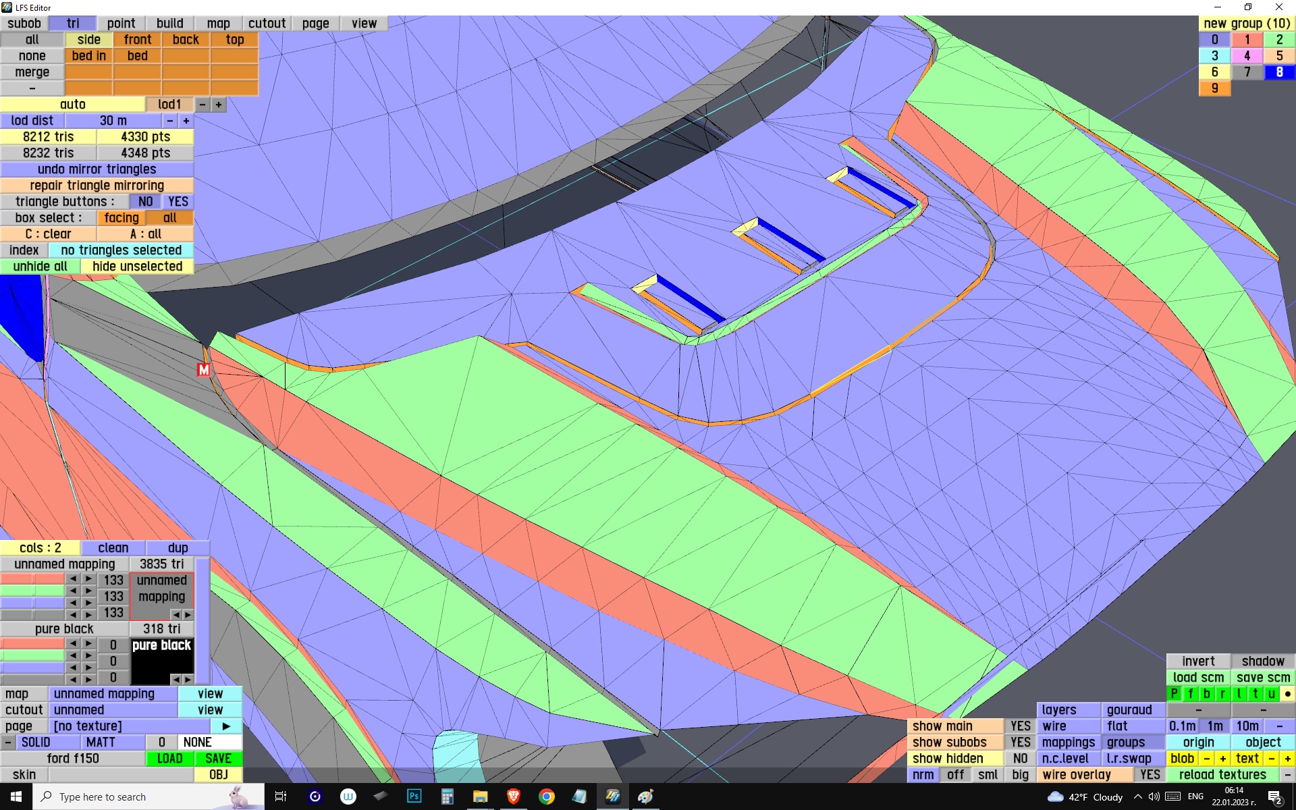This screenshot has height=810, width=1296.
Task: Open the cutout tab
Action: pyautogui.click(x=267, y=24)
